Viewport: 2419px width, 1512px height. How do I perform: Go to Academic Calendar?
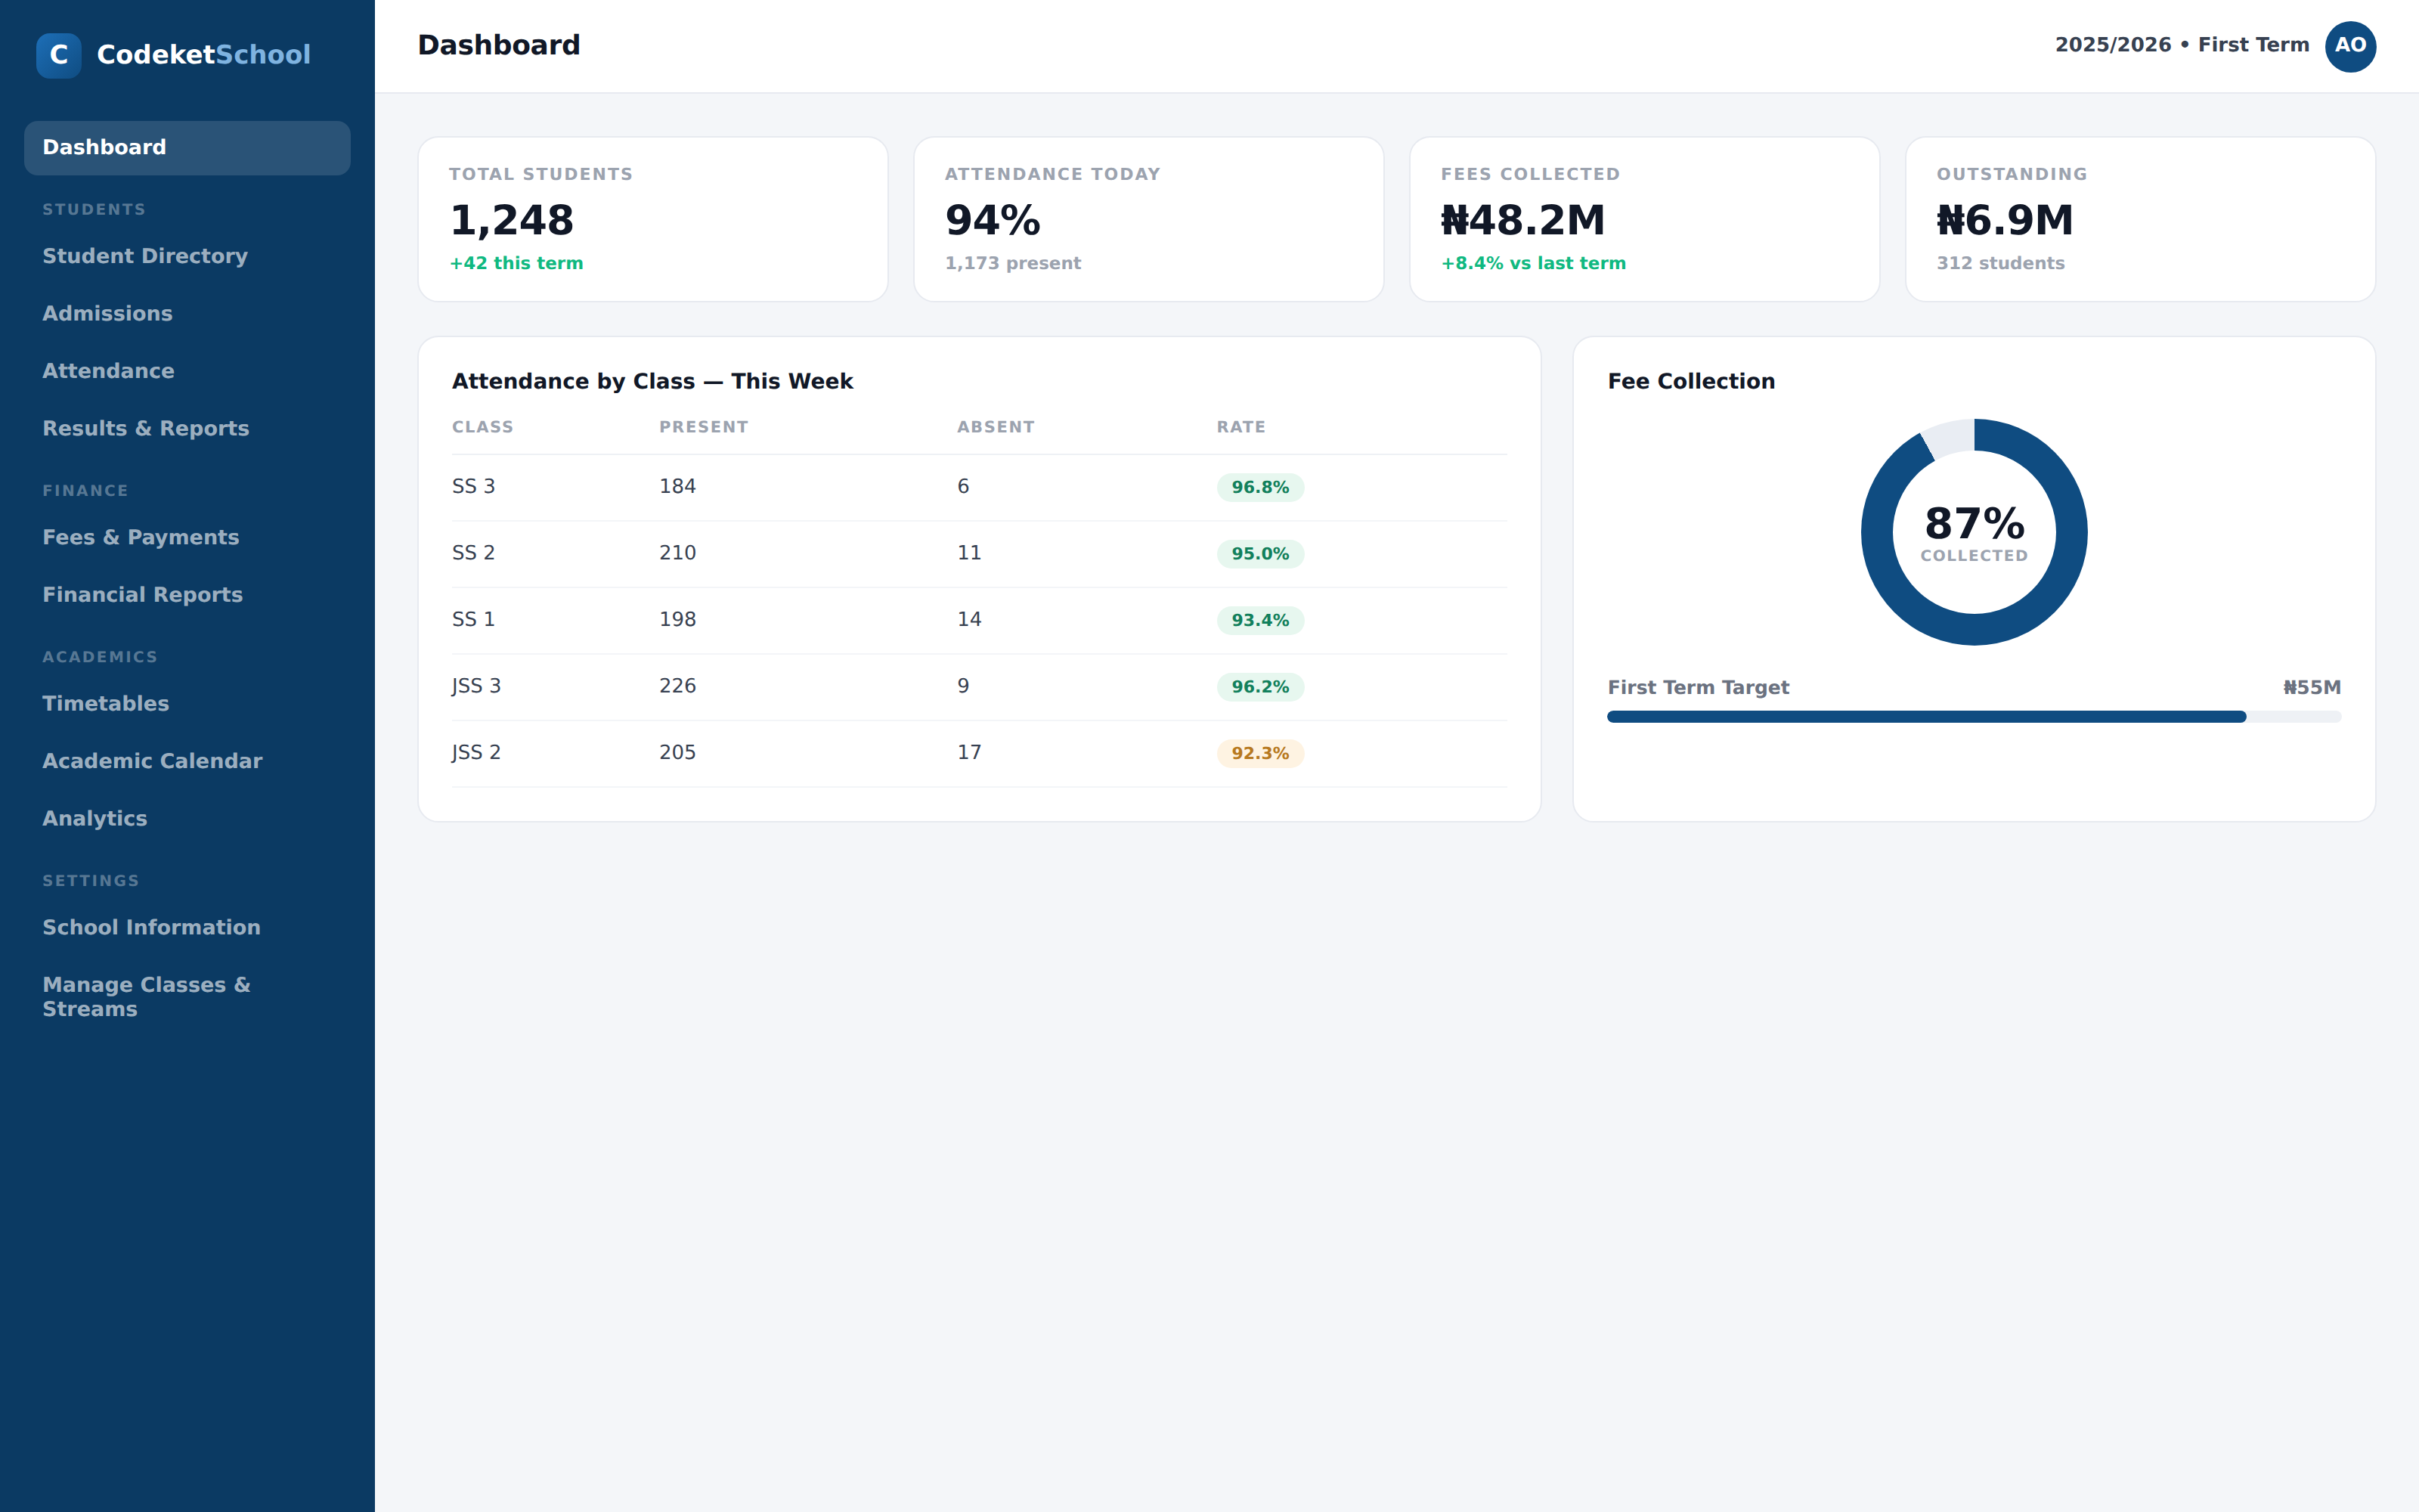[187, 761]
